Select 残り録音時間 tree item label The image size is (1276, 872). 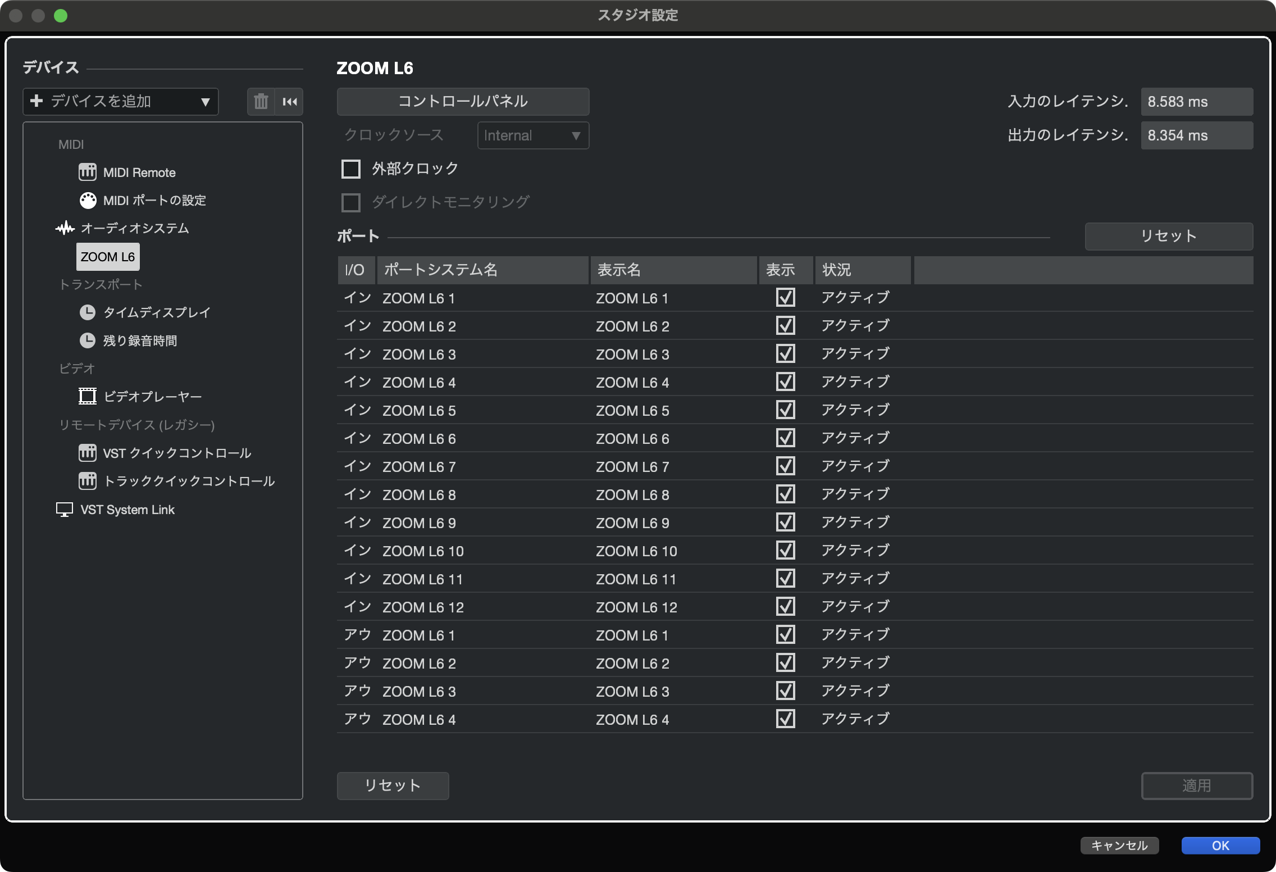140,340
